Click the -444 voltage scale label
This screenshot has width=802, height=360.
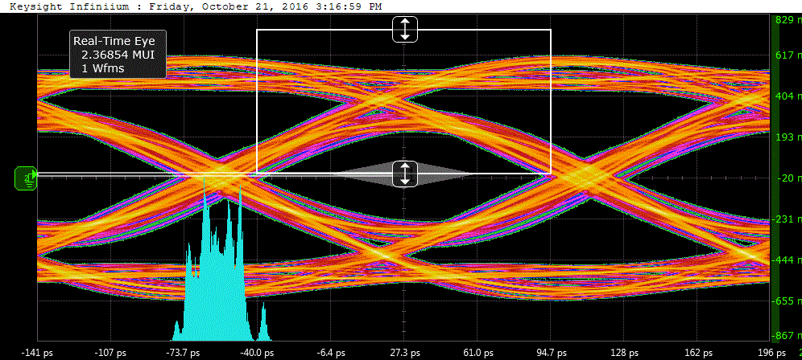[786, 260]
